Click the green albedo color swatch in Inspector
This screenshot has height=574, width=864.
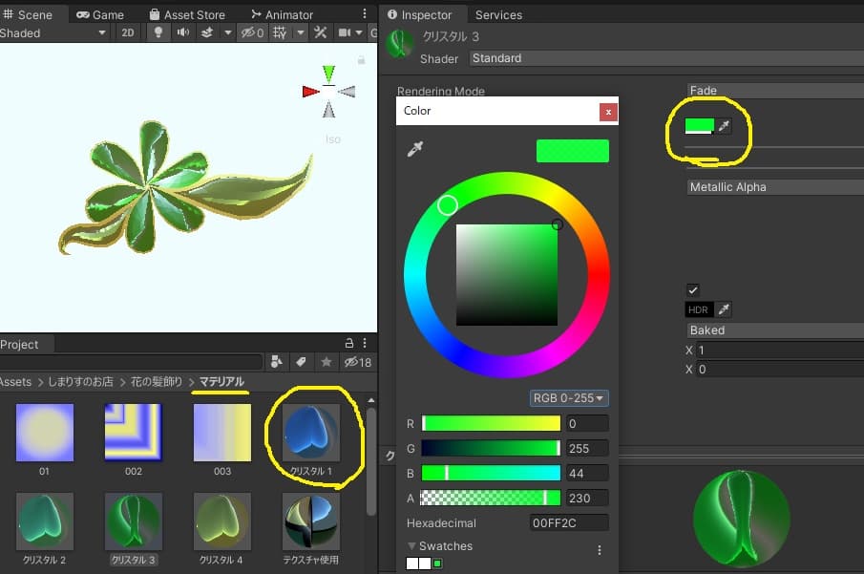click(x=699, y=126)
